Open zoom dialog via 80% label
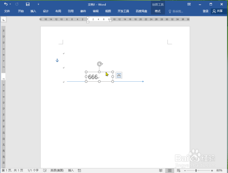Image resolution: width=228 pixels, height=173 pixels. click(x=219, y=170)
